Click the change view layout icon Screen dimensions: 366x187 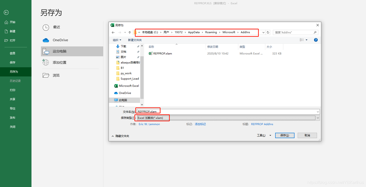[x=301, y=40]
